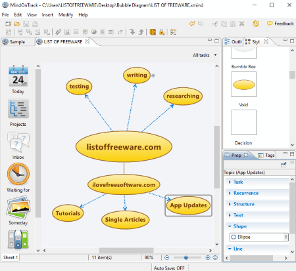Open the Ellipse shape combo box
The width and height of the screenshot is (296, 271).
pos(259,237)
